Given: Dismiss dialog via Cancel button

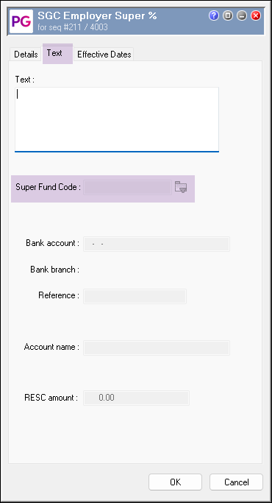Looking at the screenshot, I should coord(237,482).
